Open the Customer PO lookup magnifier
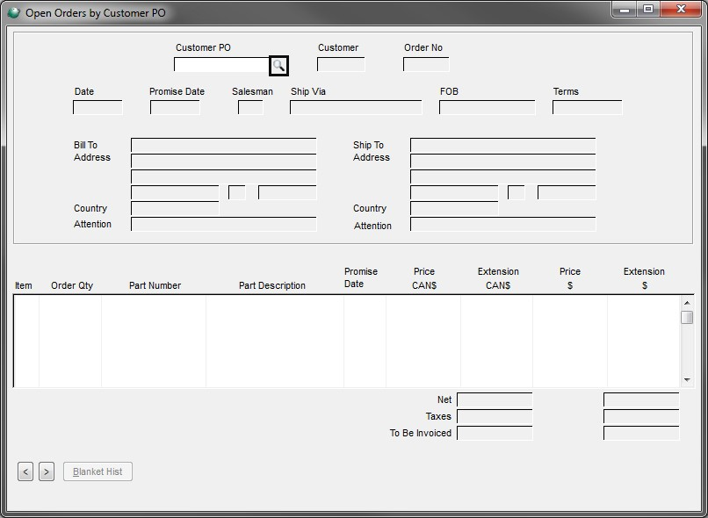The image size is (708, 518). 278,66
